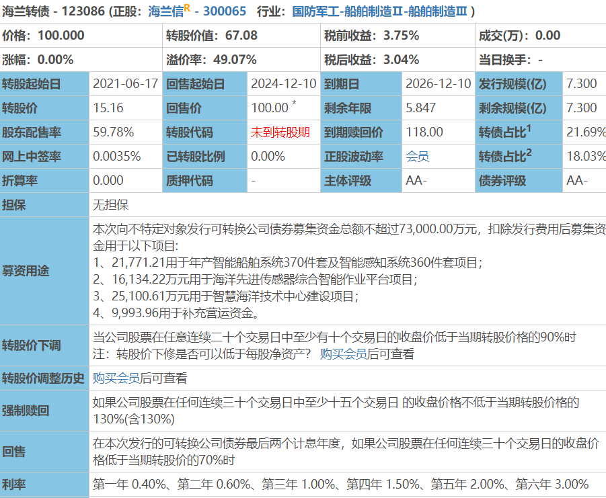Screen dimensions: 606x498
Task: Select the title text 海兰转债 - 123086
Action: (53, 11)
